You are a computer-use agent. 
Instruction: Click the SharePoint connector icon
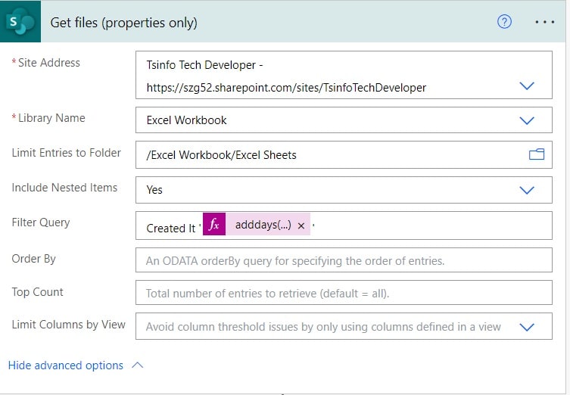tap(20, 22)
